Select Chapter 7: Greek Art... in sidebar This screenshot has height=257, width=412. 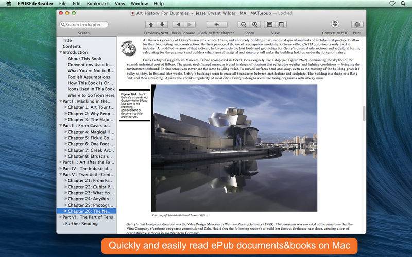point(91,150)
